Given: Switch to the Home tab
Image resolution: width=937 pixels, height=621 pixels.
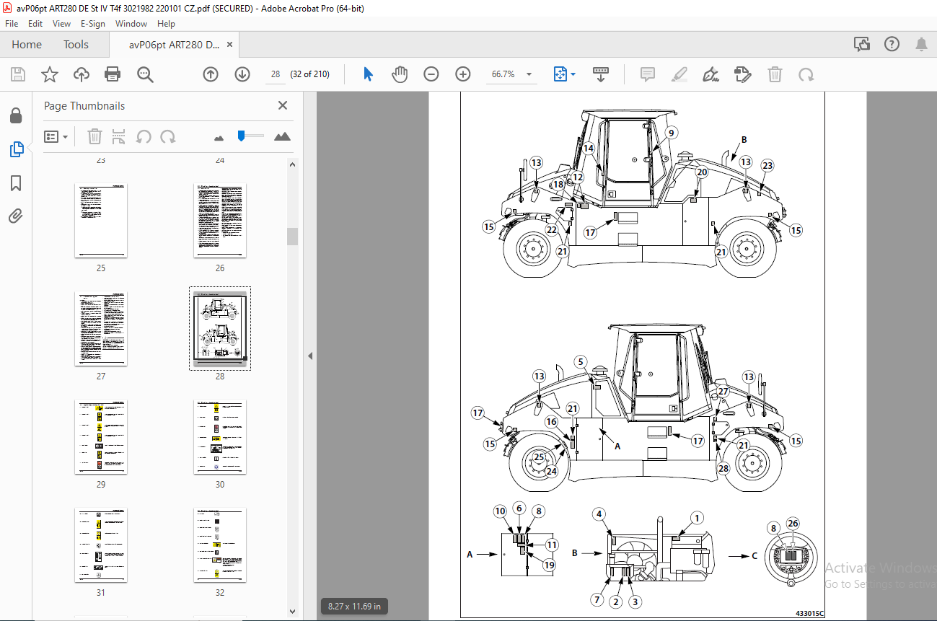Looking at the screenshot, I should click(x=27, y=45).
